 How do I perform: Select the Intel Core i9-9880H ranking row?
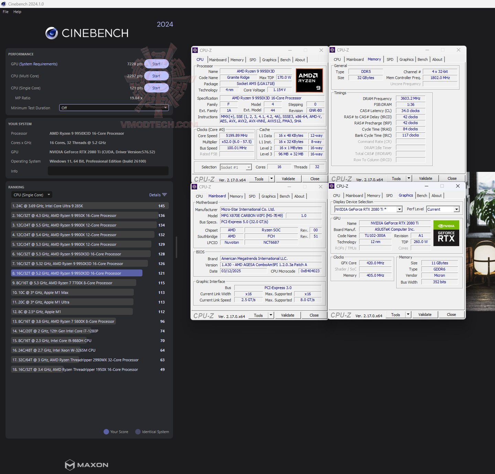pyautogui.click(x=90, y=341)
